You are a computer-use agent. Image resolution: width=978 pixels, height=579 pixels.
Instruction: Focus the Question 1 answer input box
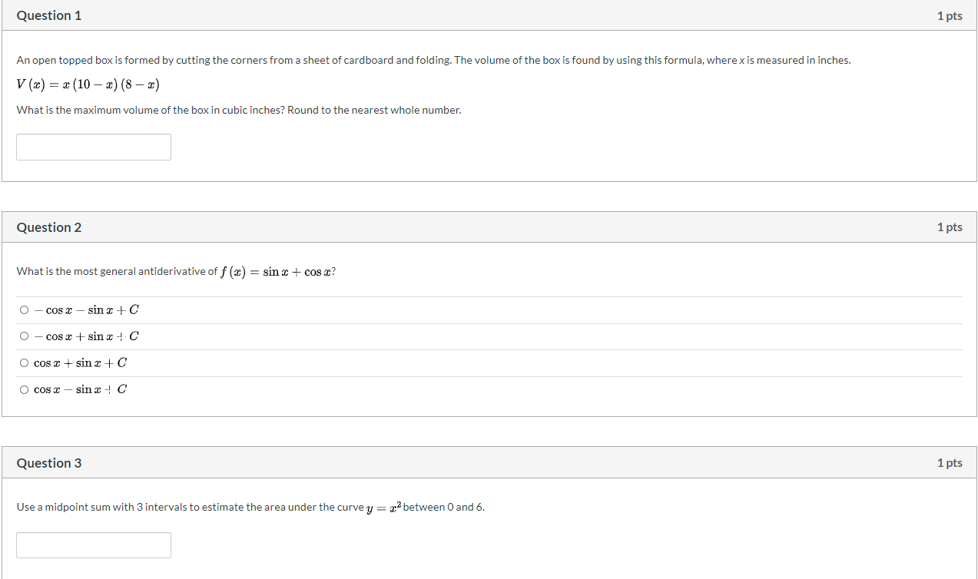point(94,147)
